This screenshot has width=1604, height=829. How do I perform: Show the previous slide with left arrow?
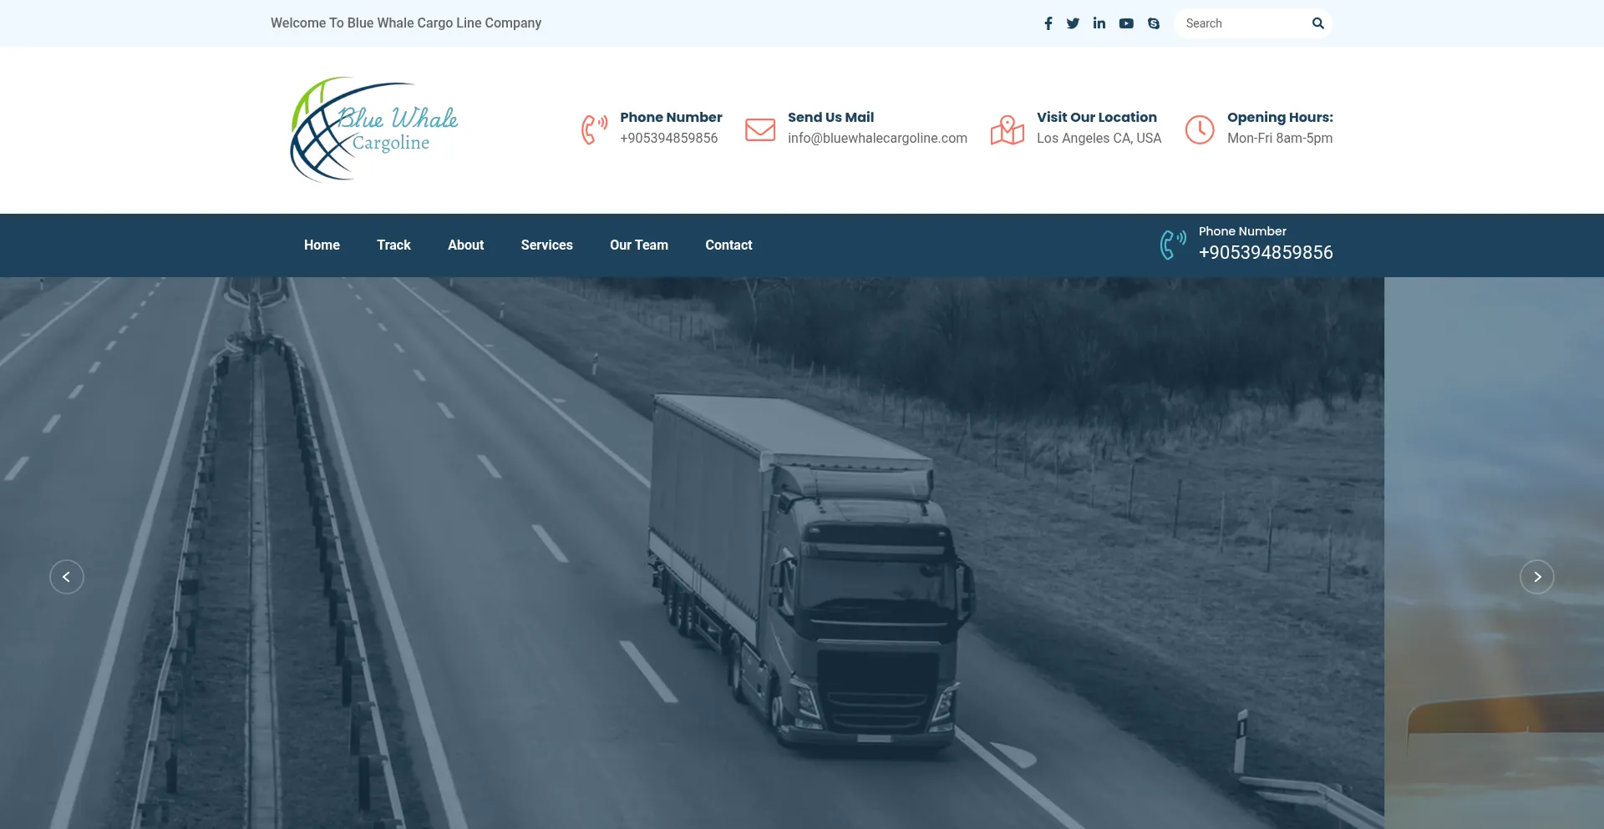pyautogui.click(x=67, y=577)
